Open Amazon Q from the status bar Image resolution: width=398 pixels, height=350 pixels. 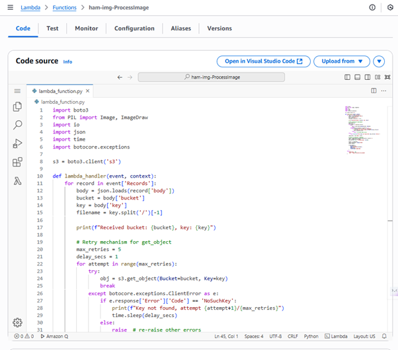point(54,336)
